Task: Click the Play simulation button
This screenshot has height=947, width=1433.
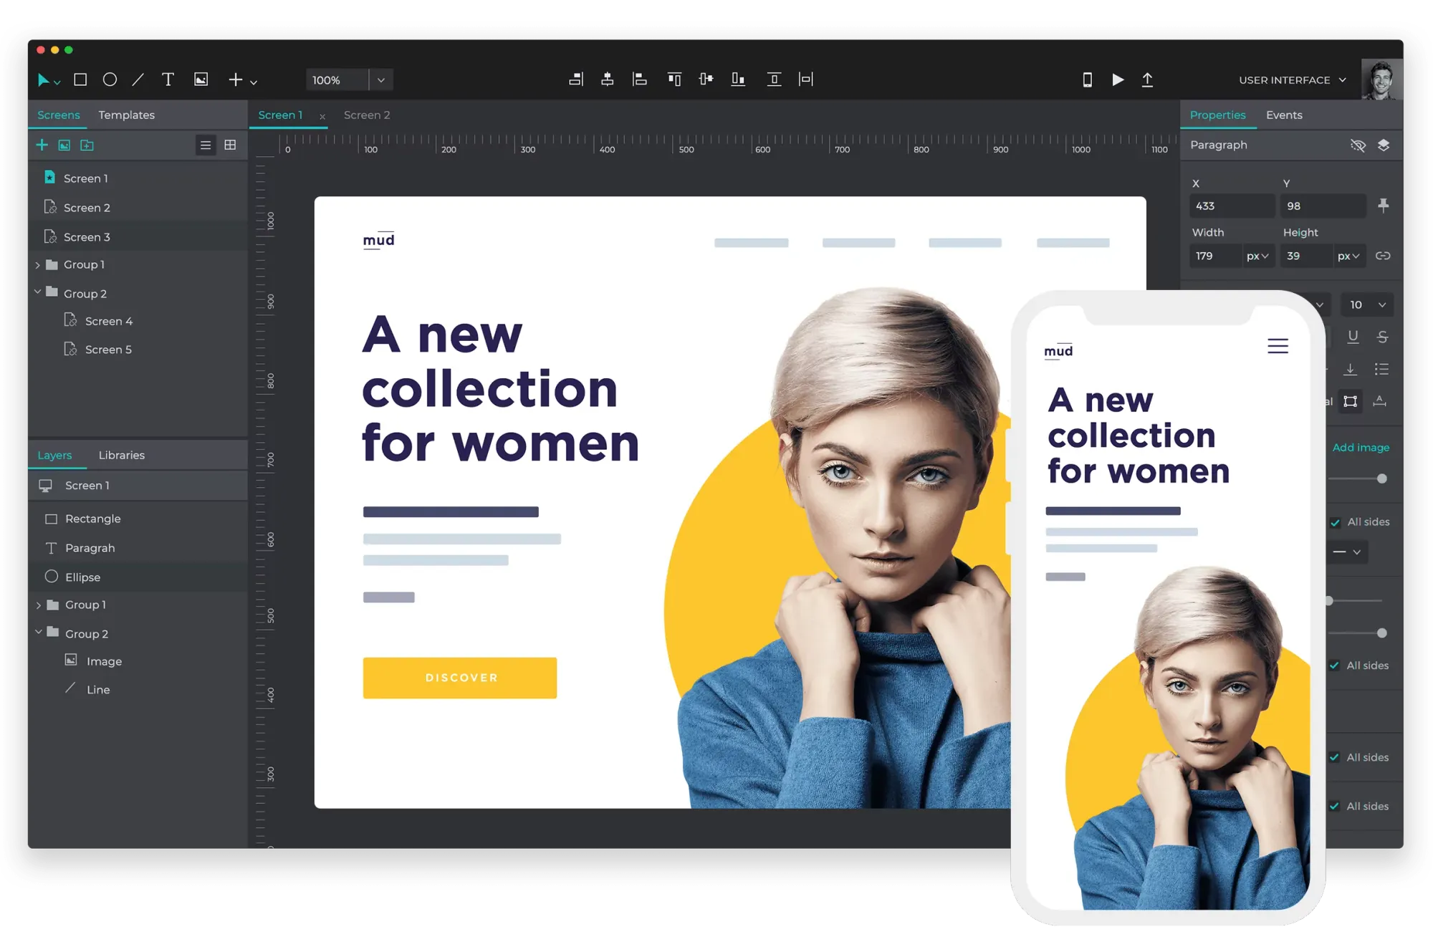Action: [1118, 80]
